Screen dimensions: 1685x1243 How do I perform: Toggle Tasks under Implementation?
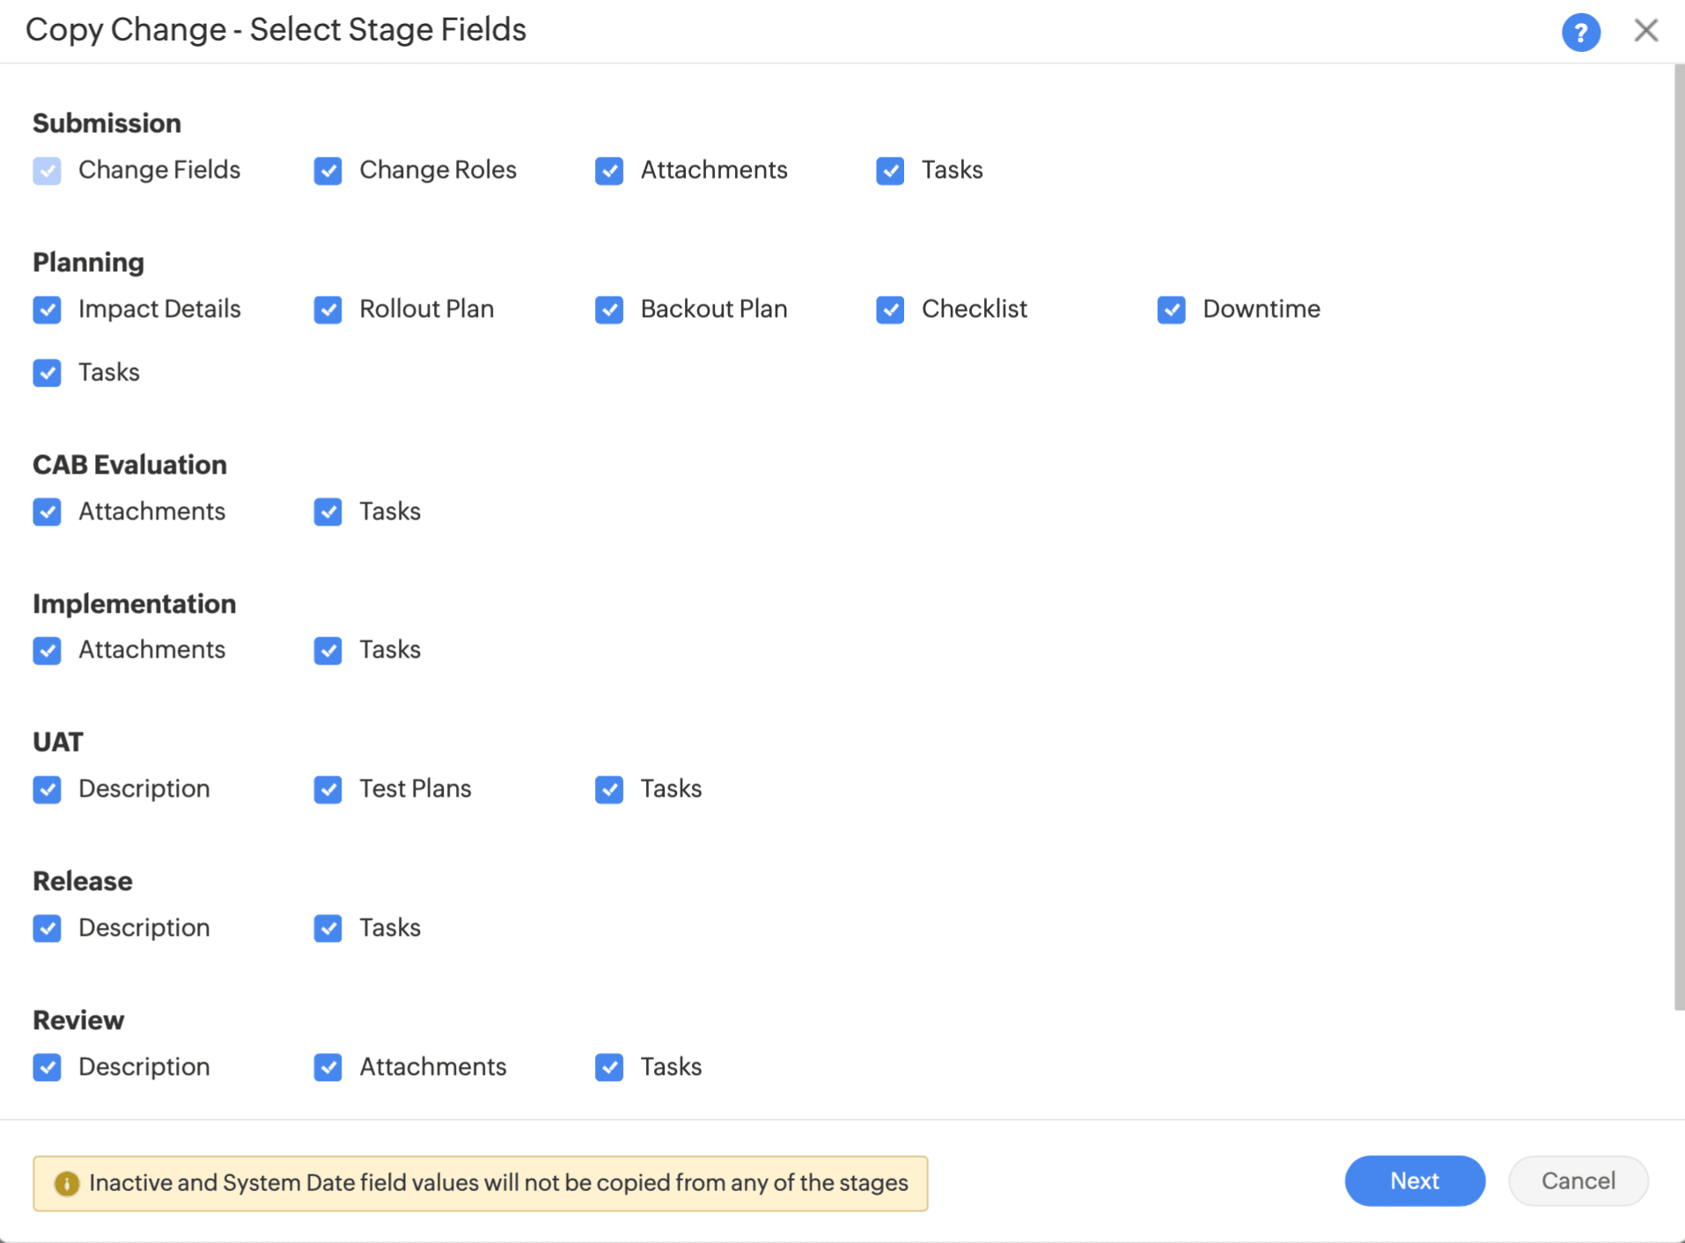pos(327,651)
